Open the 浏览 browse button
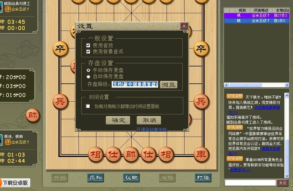Screen dimensions: 293x191 click(168, 84)
